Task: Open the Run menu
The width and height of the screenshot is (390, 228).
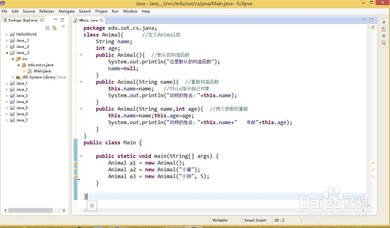Action: point(115,11)
